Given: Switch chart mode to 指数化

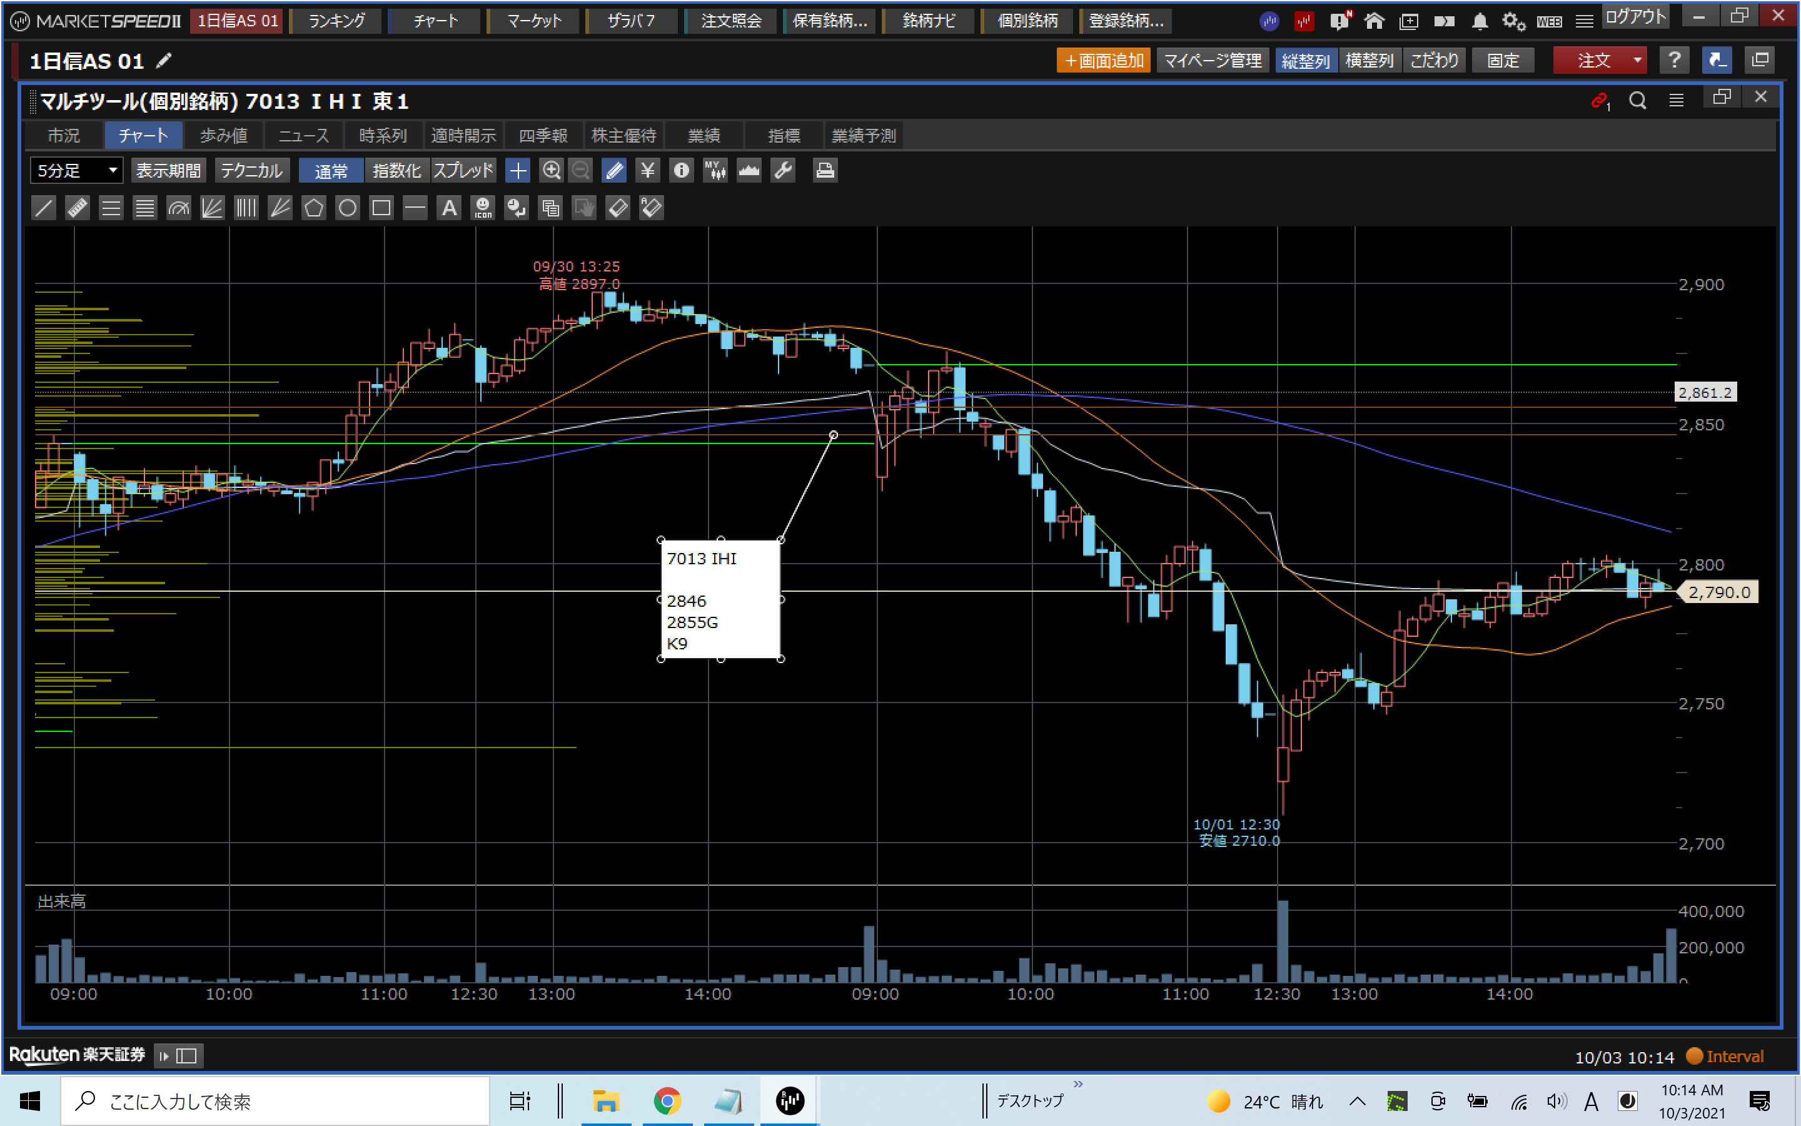Looking at the screenshot, I should coord(396,171).
